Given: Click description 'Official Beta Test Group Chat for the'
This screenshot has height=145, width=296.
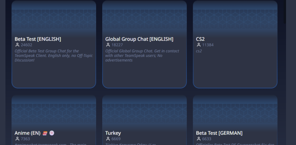Looking at the screenshot, I should click(47, 51).
